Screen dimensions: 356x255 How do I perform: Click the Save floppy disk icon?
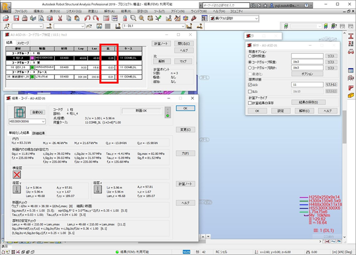pos(16,18)
